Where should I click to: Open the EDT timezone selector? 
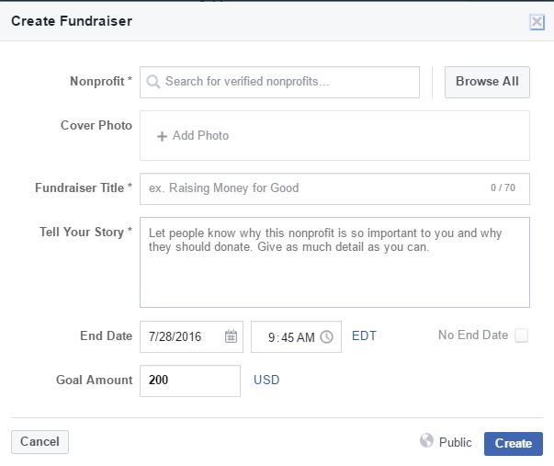364,335
